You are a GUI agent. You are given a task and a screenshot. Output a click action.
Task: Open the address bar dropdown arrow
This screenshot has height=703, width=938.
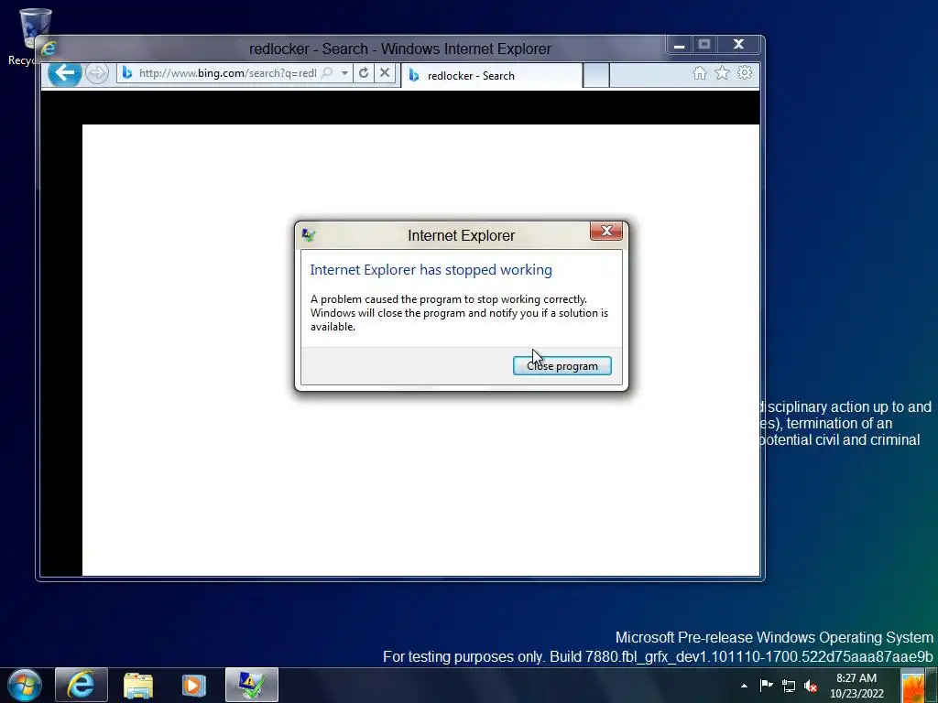click(x=344, y=73)
